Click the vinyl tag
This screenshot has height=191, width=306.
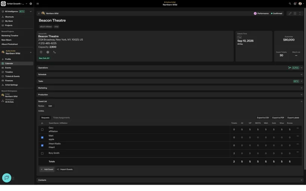coord(56,27)
